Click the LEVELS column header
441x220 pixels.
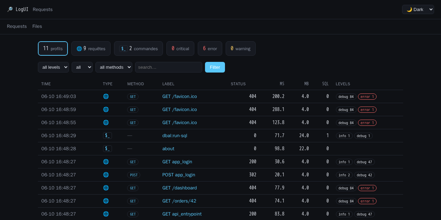tap(343, 84)
